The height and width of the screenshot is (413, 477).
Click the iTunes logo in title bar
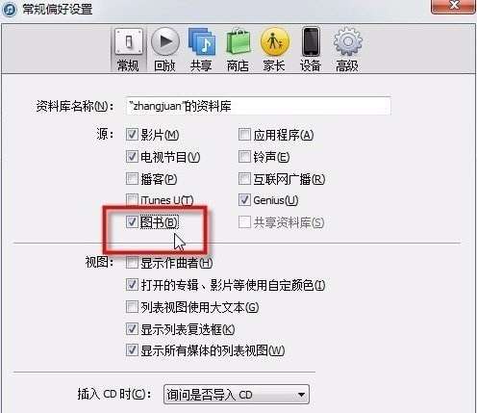9,9
